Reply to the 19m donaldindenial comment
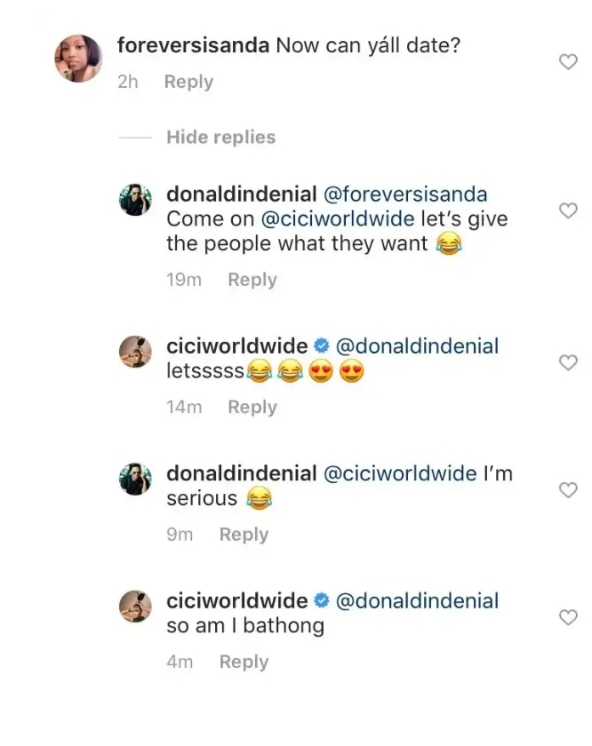The height and width of the screenshot is (746, 592). coord(252,280)
